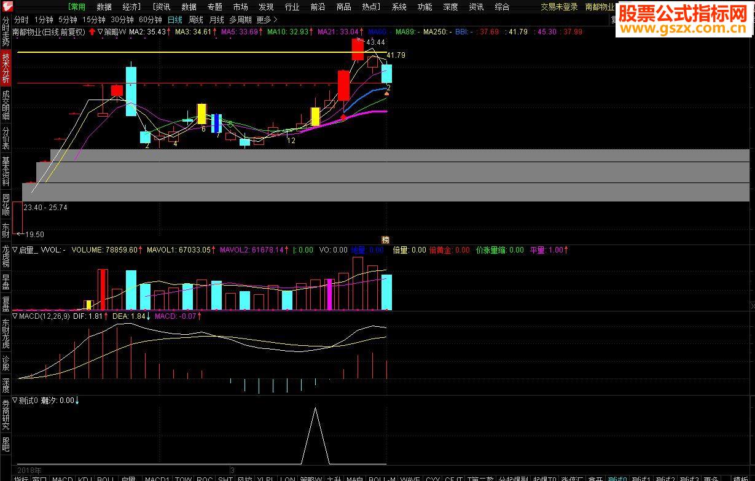755x481 pixels.
Task: Open 龙虎榜 in the left sidebar
Action: (x=6, y=256)
